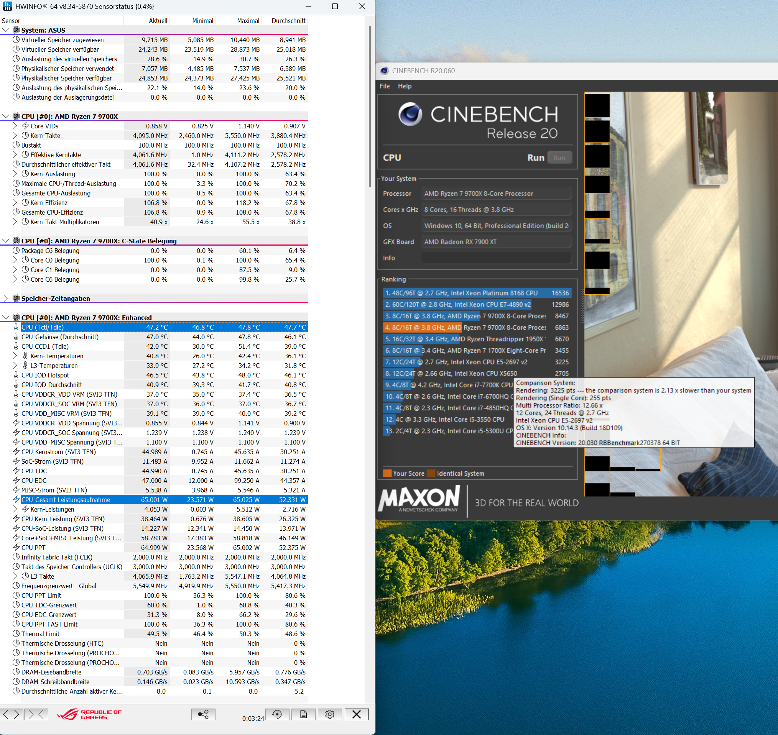778x735 pixels.
Task: Reset min/max values with clock icon
Action: click(277, 714)
